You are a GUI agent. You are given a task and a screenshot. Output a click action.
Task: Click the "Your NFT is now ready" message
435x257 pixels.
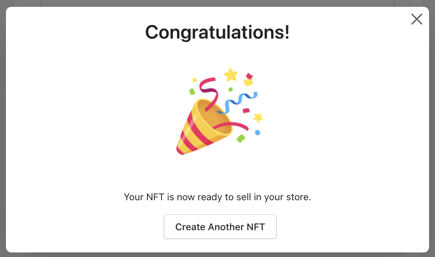click(217, 198)
